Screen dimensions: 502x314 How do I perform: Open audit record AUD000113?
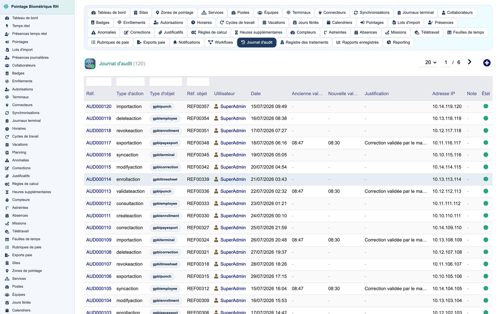pyautogui.click(x=99, y=191)
